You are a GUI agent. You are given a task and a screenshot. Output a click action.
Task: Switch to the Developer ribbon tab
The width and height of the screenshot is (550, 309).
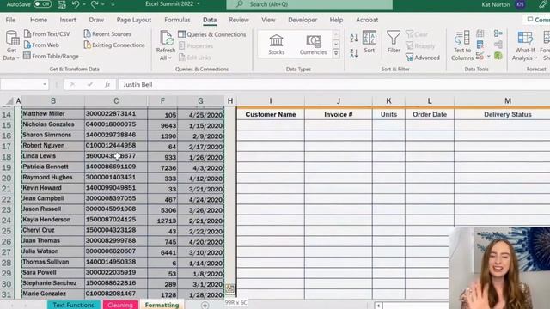(302, 20)
